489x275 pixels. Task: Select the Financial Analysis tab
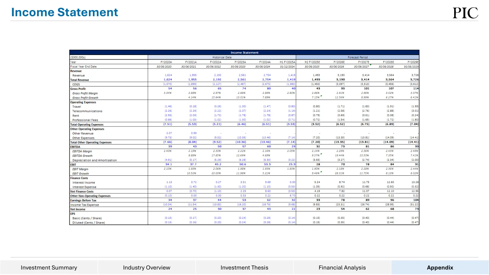[342, 267]
